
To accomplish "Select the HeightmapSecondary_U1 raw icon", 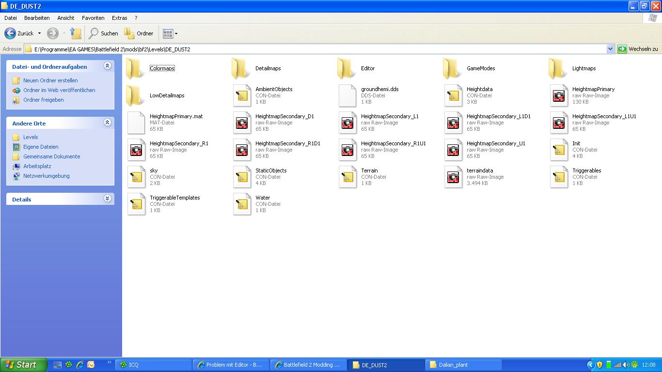I will (453, 150).
